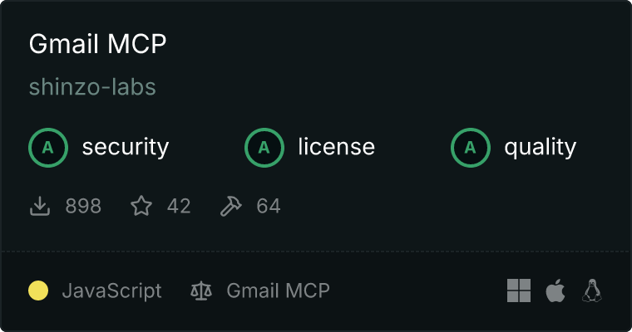Image resolution: width=632 pixels, height=332 pixels.
Task: Click the security grade A badge
Action: pos(48,148)
